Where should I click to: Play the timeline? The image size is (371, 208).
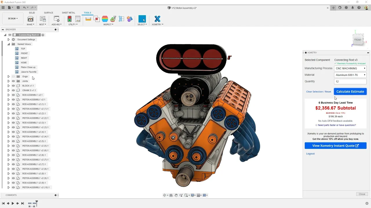pos(13,203)
